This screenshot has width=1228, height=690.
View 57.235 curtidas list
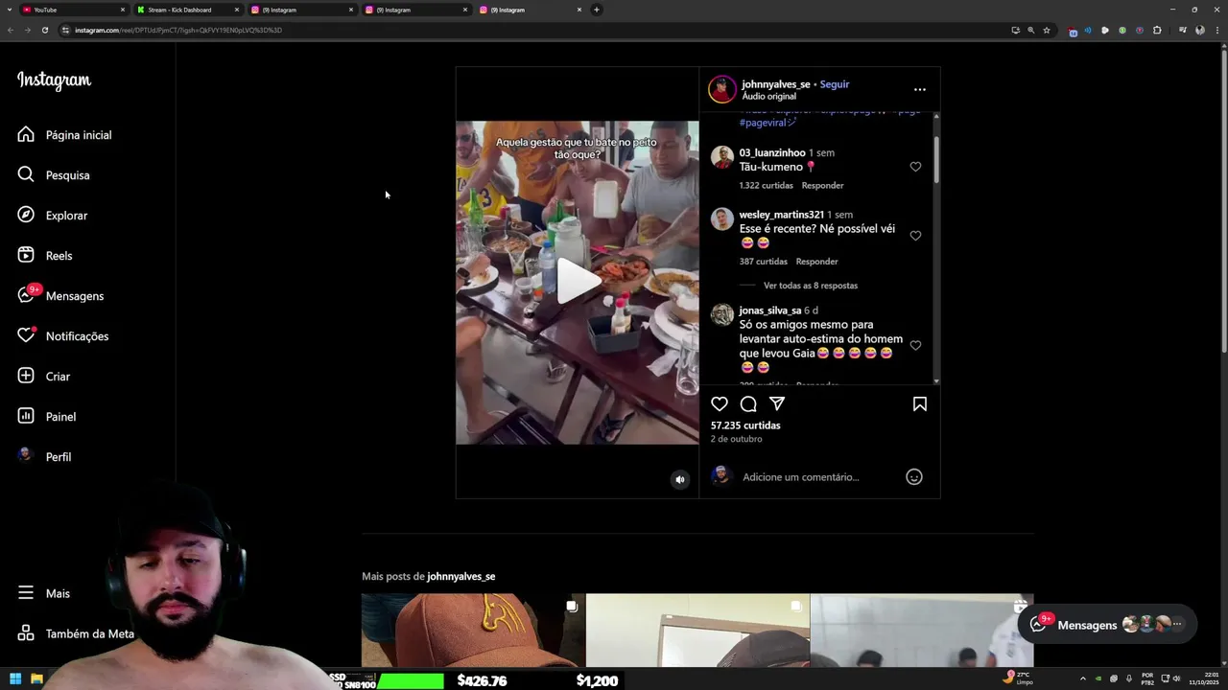745,425
